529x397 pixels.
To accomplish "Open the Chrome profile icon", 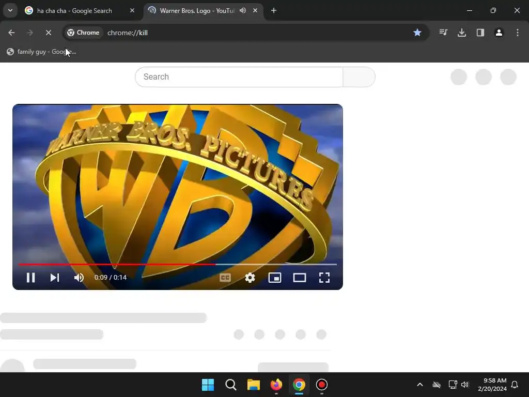I will point(499,33).
